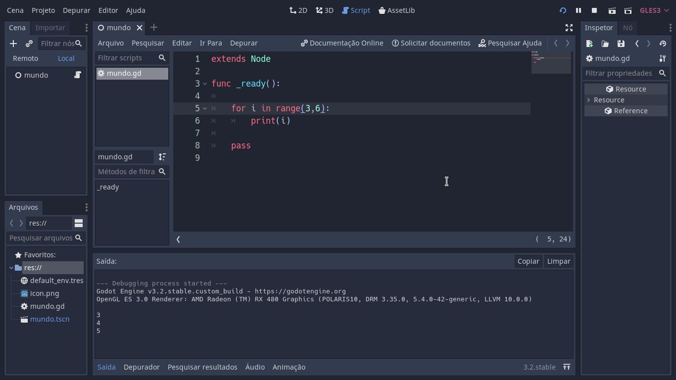Collapse the res:// folder
Viewport: 676px width, 380px height.
coord(11,268)
